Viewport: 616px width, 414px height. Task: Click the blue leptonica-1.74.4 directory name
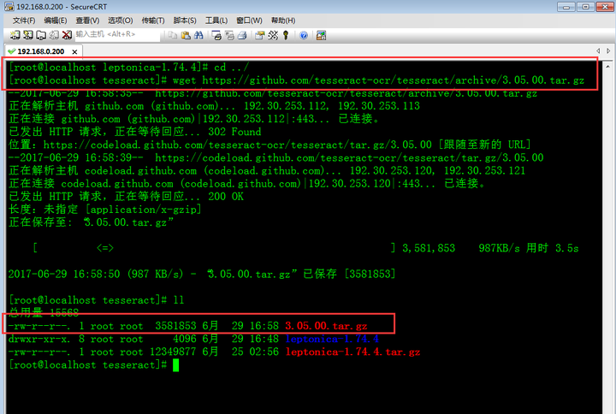[x=332, y=339]
